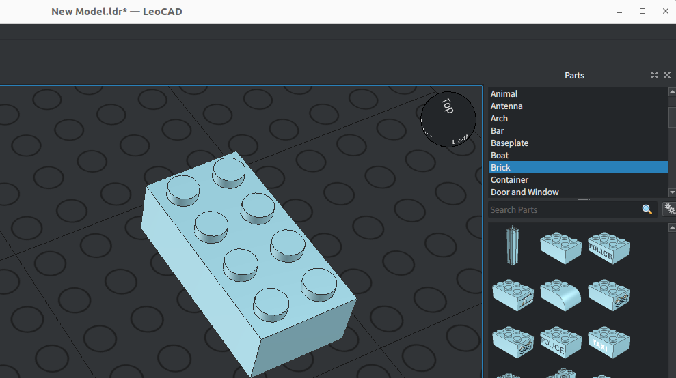
Task: Click the magnifier search icon
Action: pyautogui.click(x=647, y=209)
